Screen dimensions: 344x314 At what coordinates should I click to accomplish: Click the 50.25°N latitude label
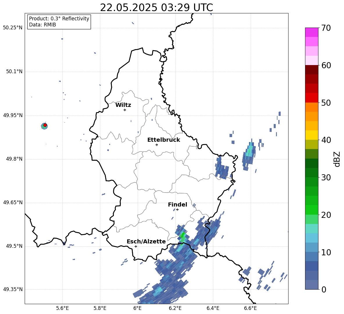point(13,28)
